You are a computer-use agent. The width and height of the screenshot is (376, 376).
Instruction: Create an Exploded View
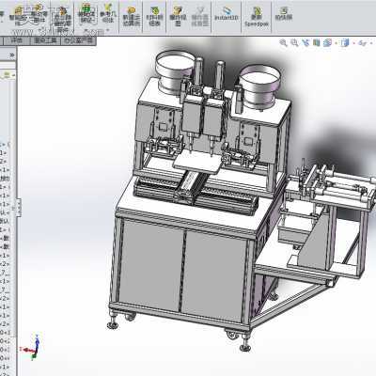[x=178, y=17]
